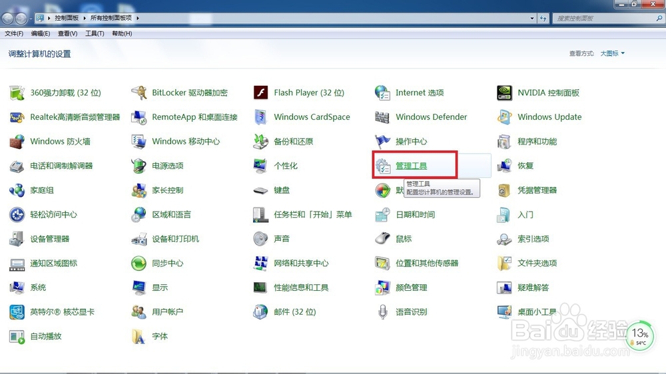The height and width of the screenshot is (374, 666).
Task: Open Windows Defender wall icon
Action: (x=383, y=116)
